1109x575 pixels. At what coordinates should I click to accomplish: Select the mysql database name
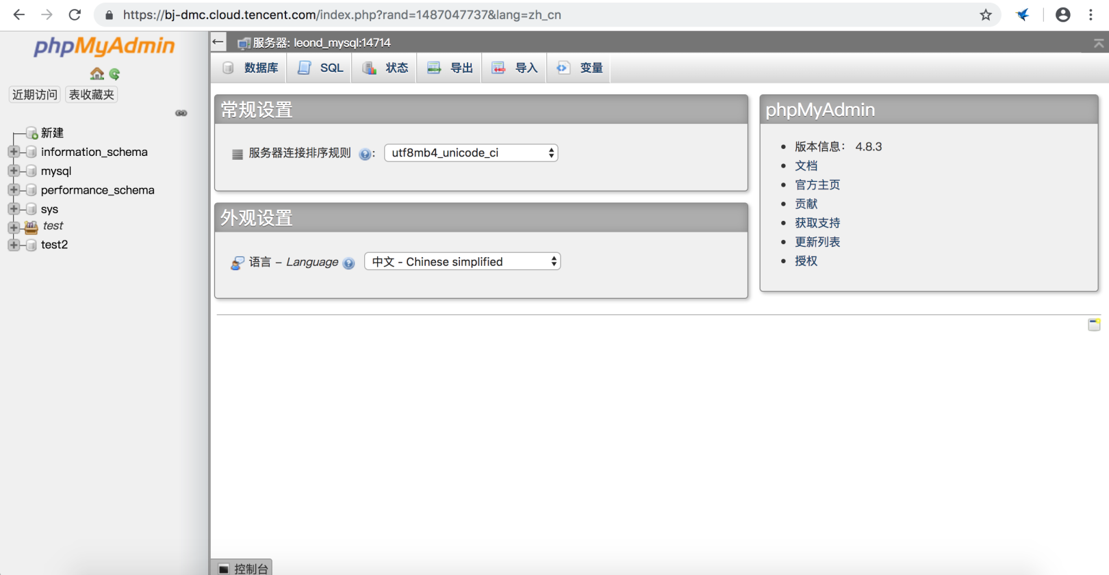click(x=56, y=171)
